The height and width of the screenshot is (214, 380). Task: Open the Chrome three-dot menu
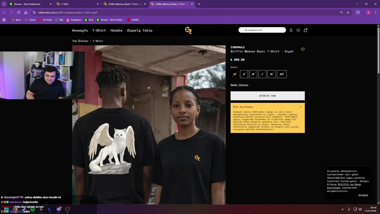tap(376, 12)
